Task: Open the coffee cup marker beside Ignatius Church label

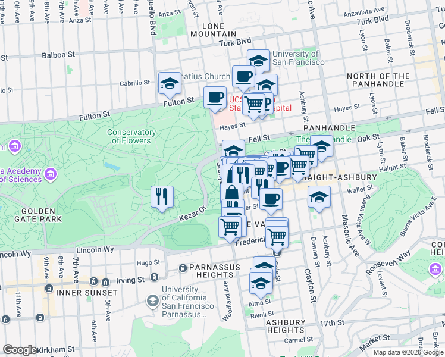Action: pos(243,77)
